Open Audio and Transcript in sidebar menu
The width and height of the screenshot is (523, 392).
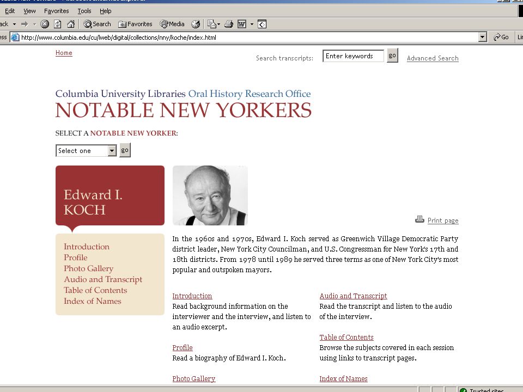[x=103, y=279]
